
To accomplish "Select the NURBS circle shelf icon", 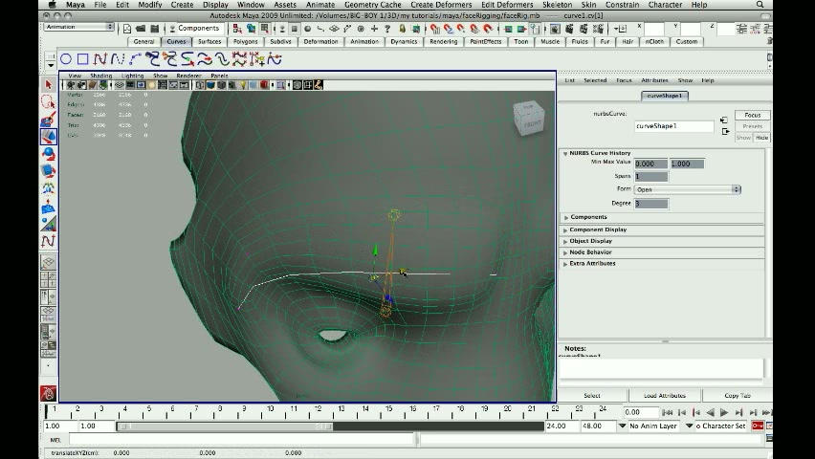I will coord(66,59).
